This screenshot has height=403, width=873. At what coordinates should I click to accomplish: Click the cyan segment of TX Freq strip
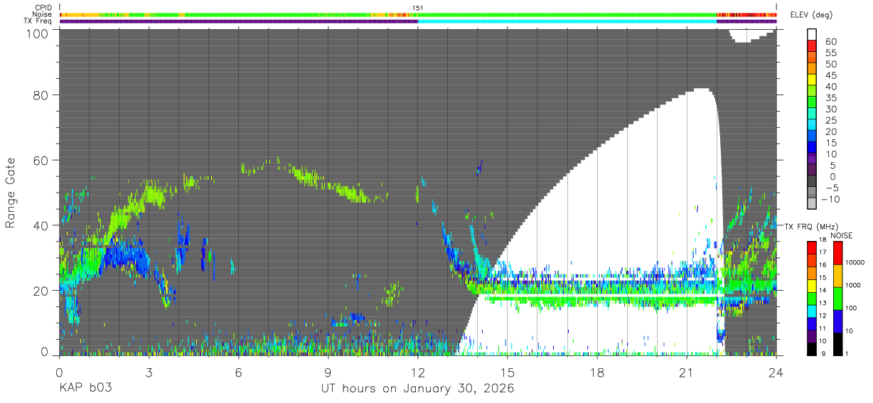[x=567, y=21]
